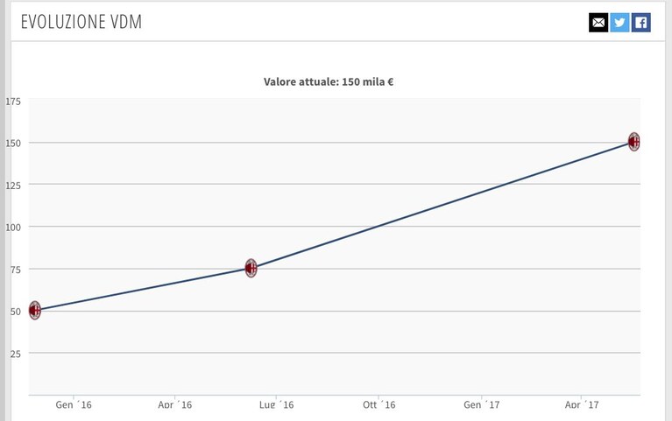Screen dimensions: 672x421
Task: Click the Ott '16 axis label
Action: point(378,404)
